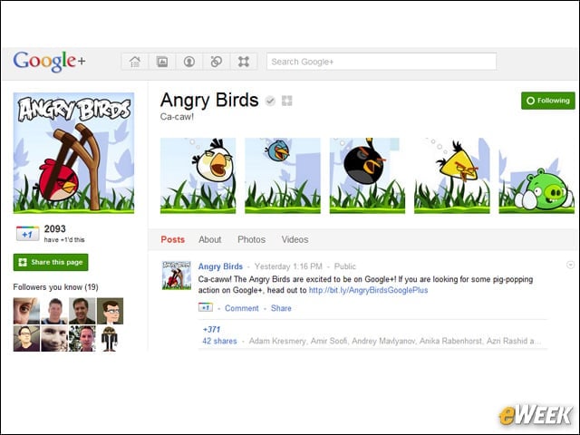
Task: Click the Share this page button
Action: [51, 262]
